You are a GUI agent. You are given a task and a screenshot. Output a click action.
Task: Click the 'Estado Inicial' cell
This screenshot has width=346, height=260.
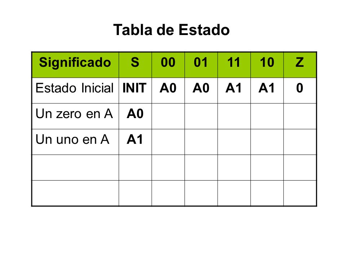[75, 90]
